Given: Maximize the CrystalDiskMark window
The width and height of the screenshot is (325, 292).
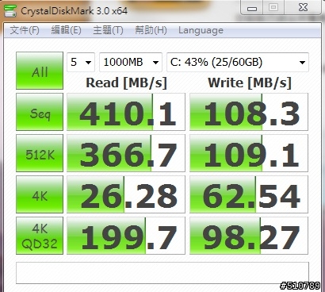Looking at the screenshot, I should pos(273,8).
